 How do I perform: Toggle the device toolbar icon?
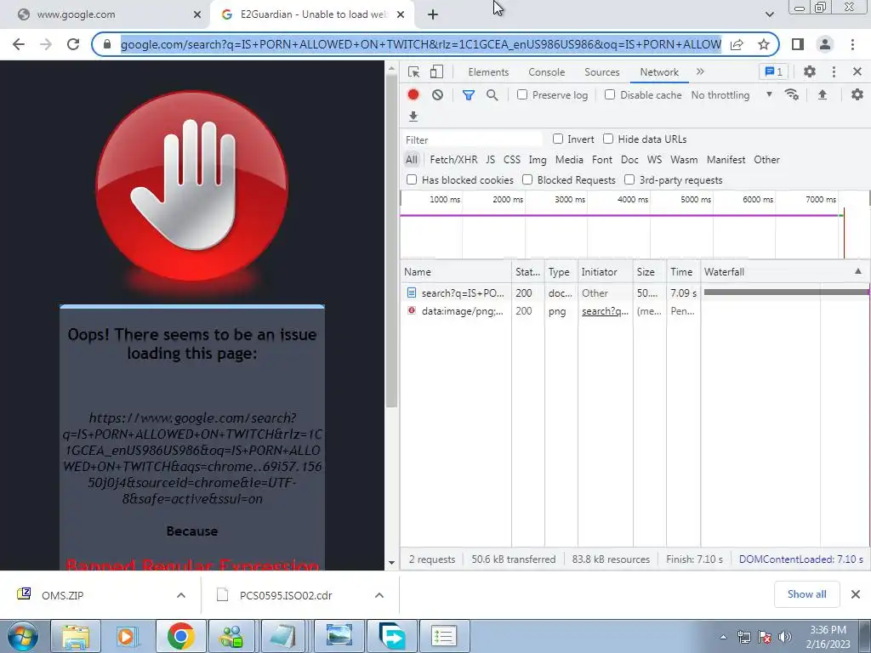(436, 72)
